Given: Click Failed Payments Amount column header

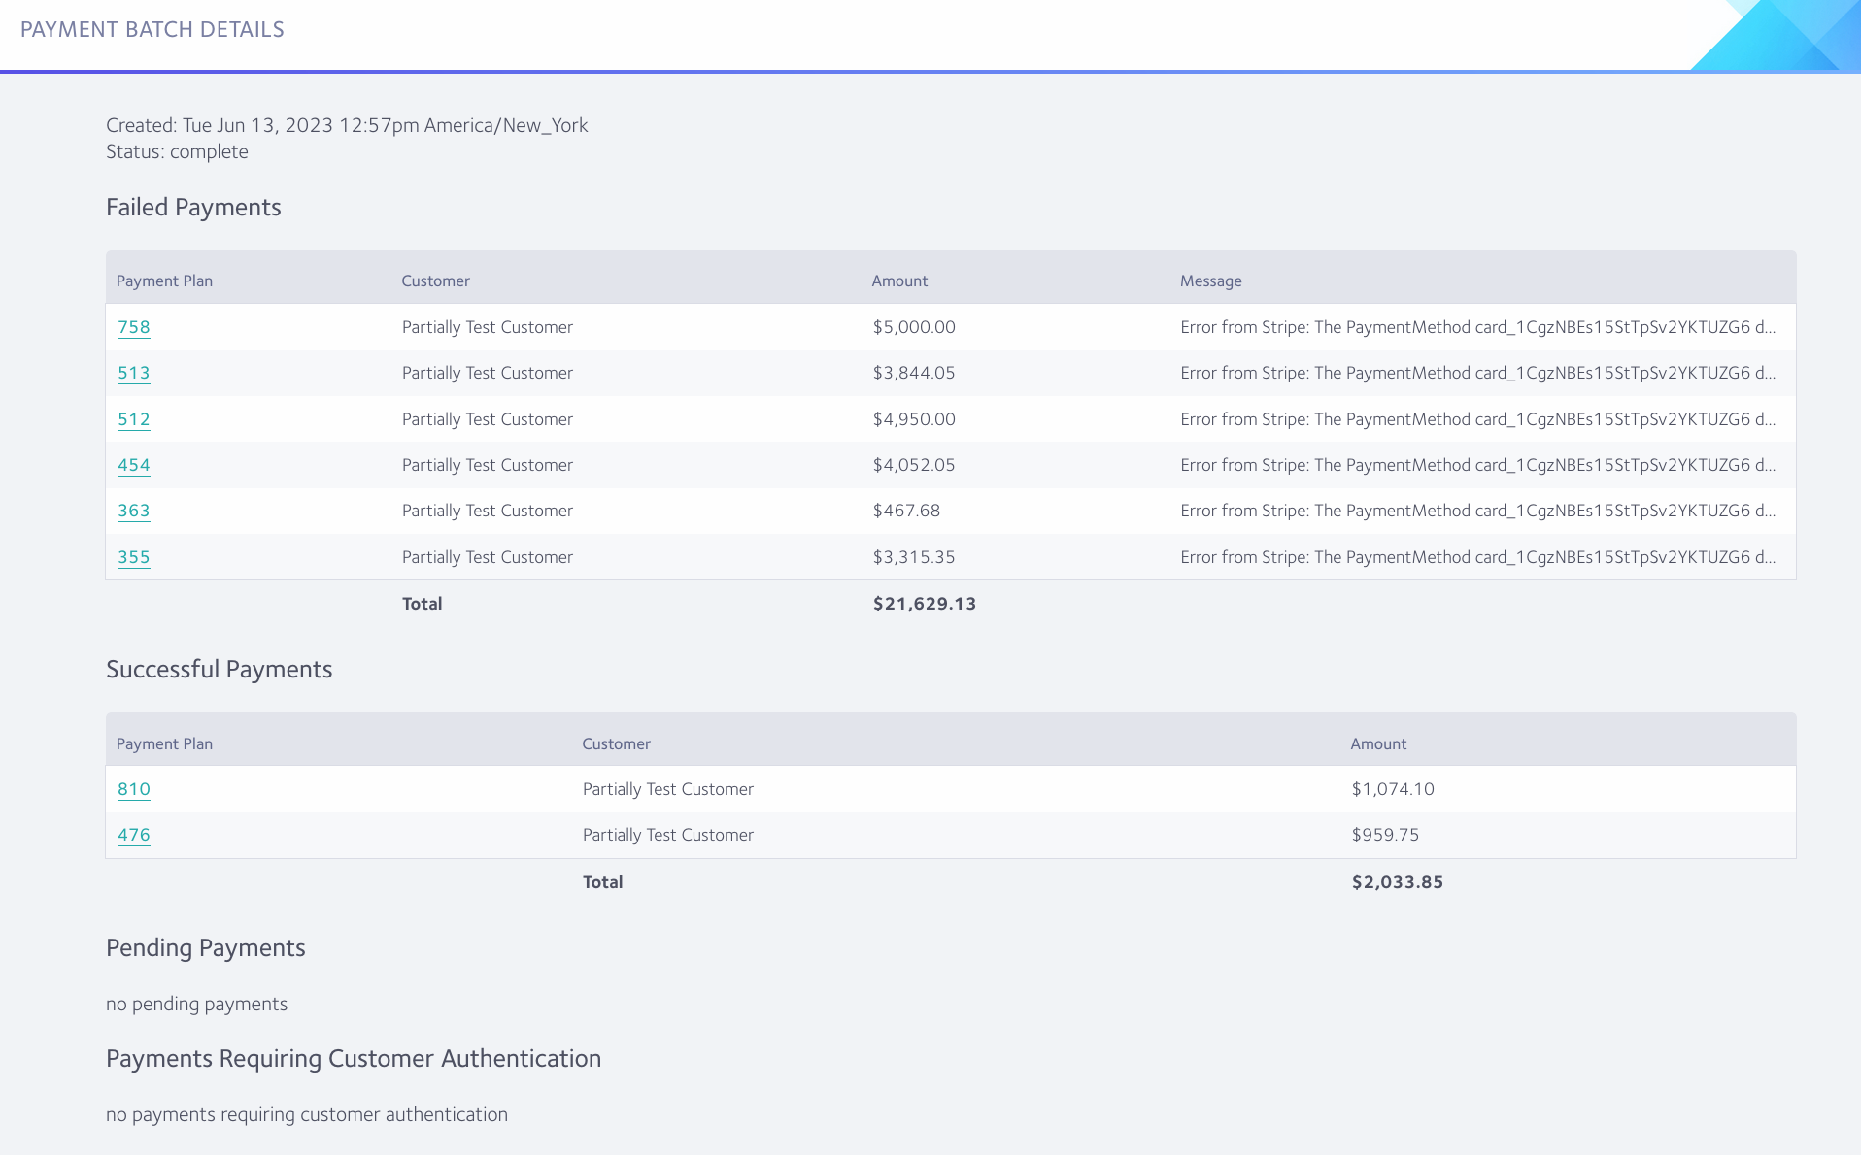Looking at the screenshot, I should click(x=899, y=280).
